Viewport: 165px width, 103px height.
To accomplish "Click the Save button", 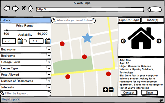I will tap(149, 93).
